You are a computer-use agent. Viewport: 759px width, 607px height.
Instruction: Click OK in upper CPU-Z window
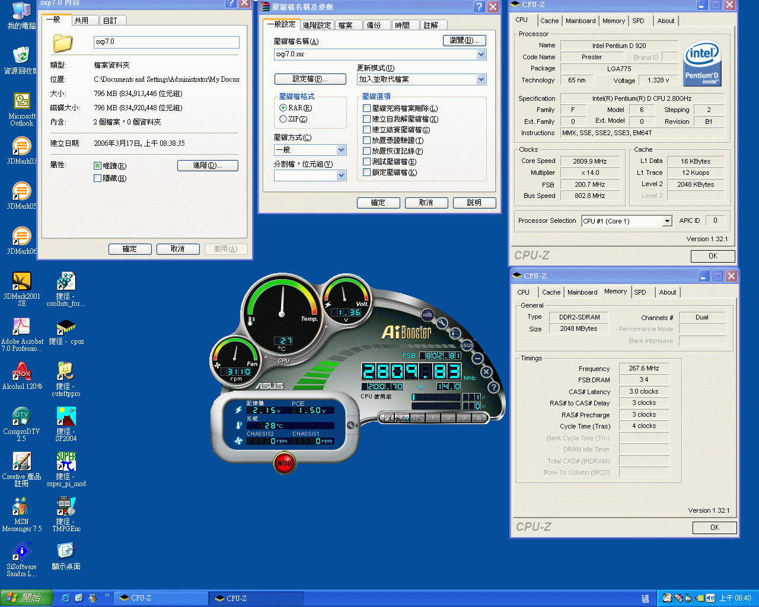click(713, 256)
